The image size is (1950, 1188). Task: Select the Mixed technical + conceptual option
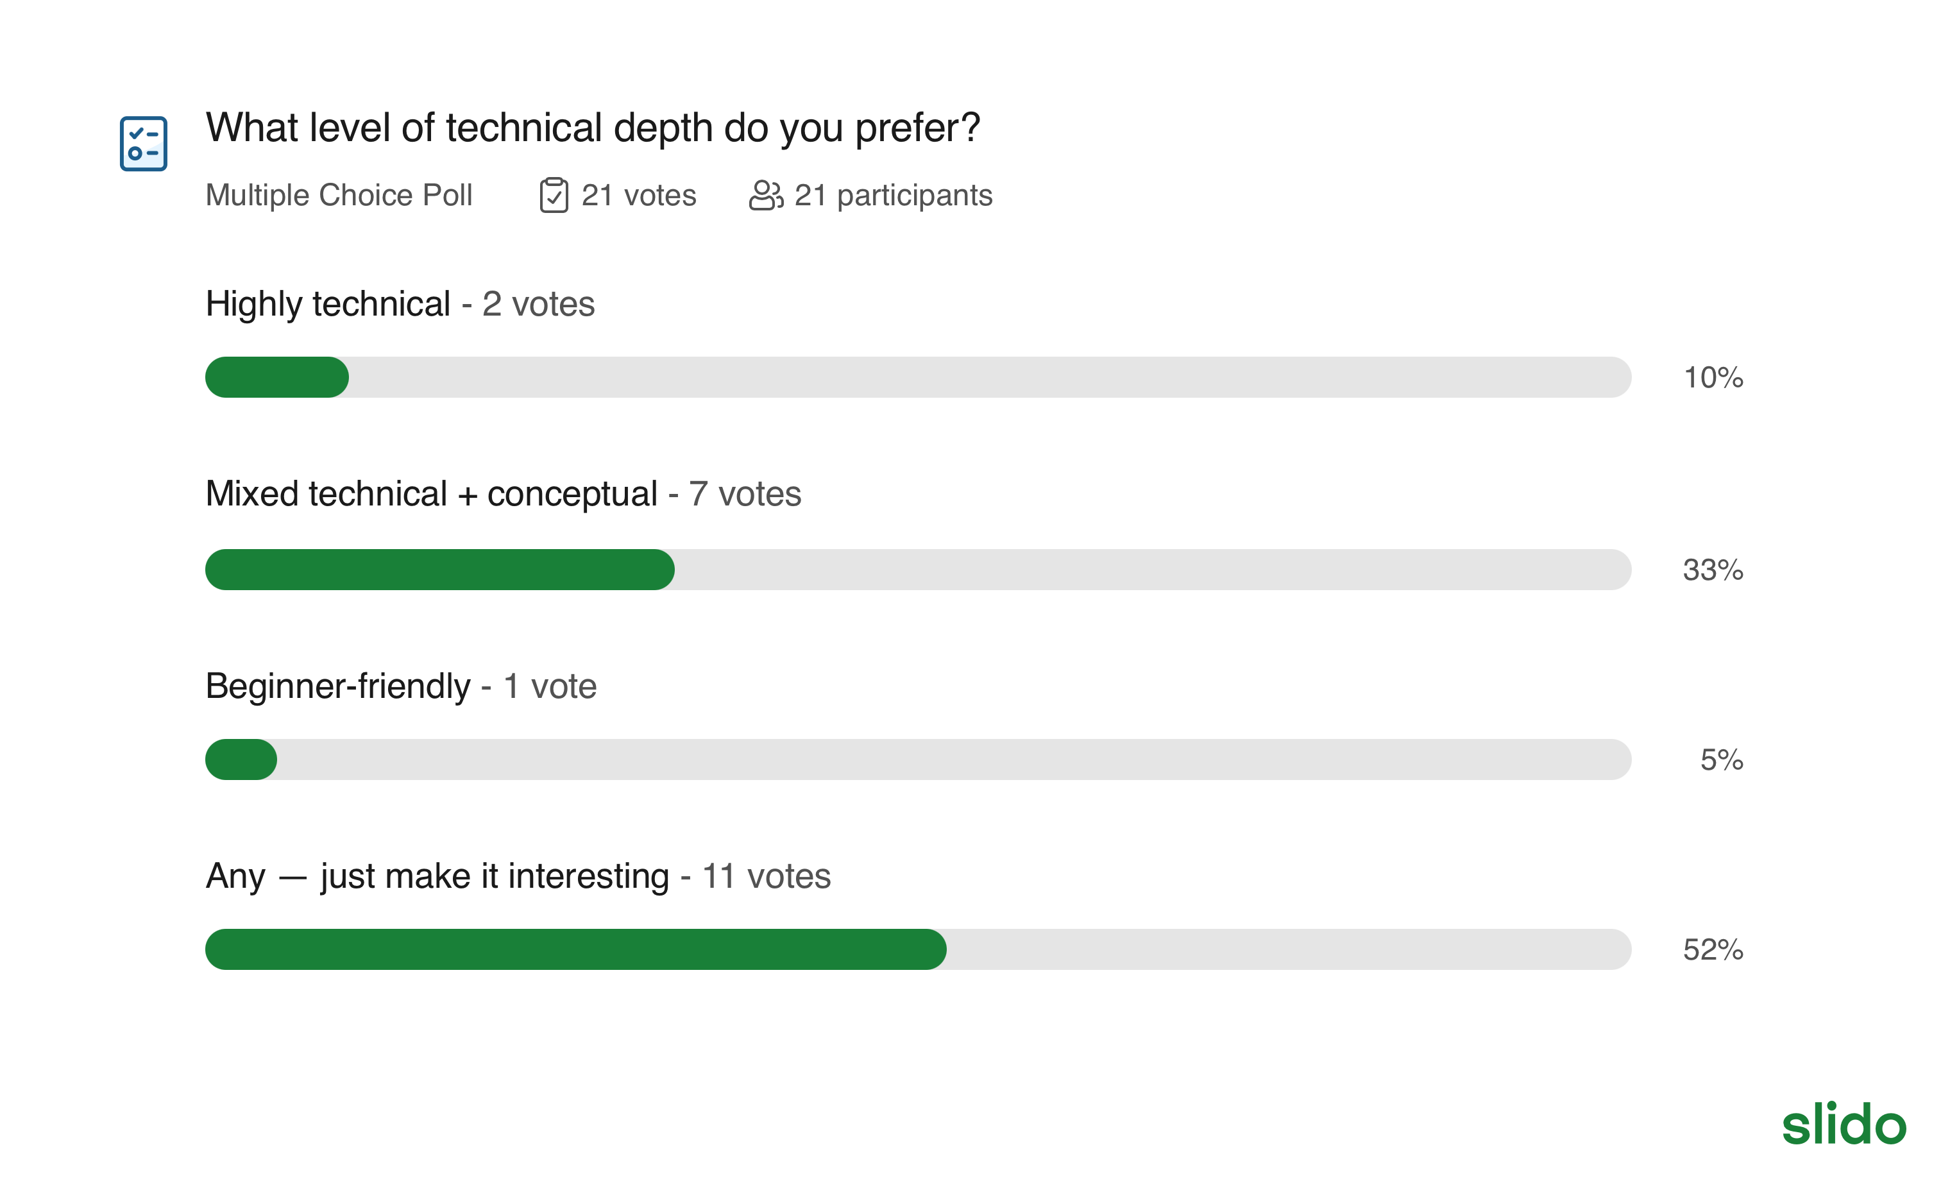(x=431, y=494)
